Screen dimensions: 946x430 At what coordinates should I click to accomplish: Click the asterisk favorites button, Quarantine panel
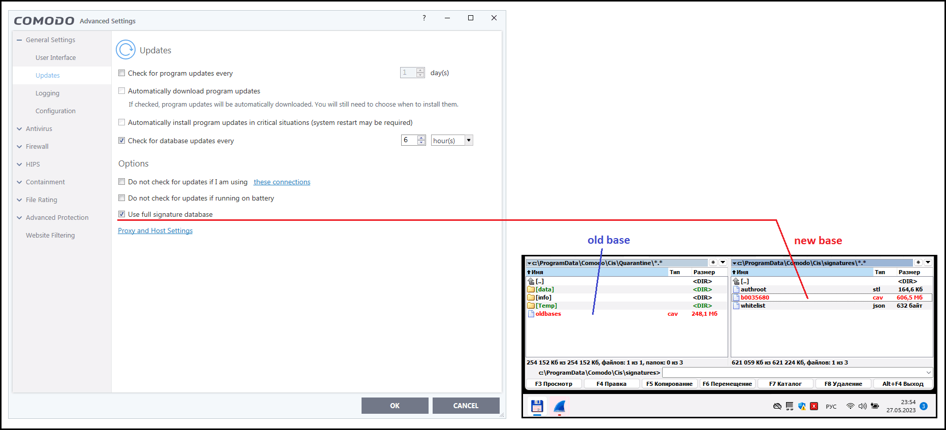(713, 262)
